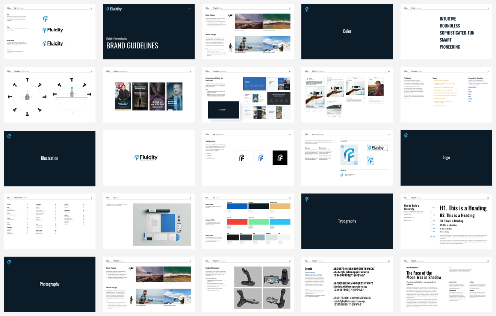Click the "Competitive Sampling" heading
The image size is (496, 316).
[476, 78]
